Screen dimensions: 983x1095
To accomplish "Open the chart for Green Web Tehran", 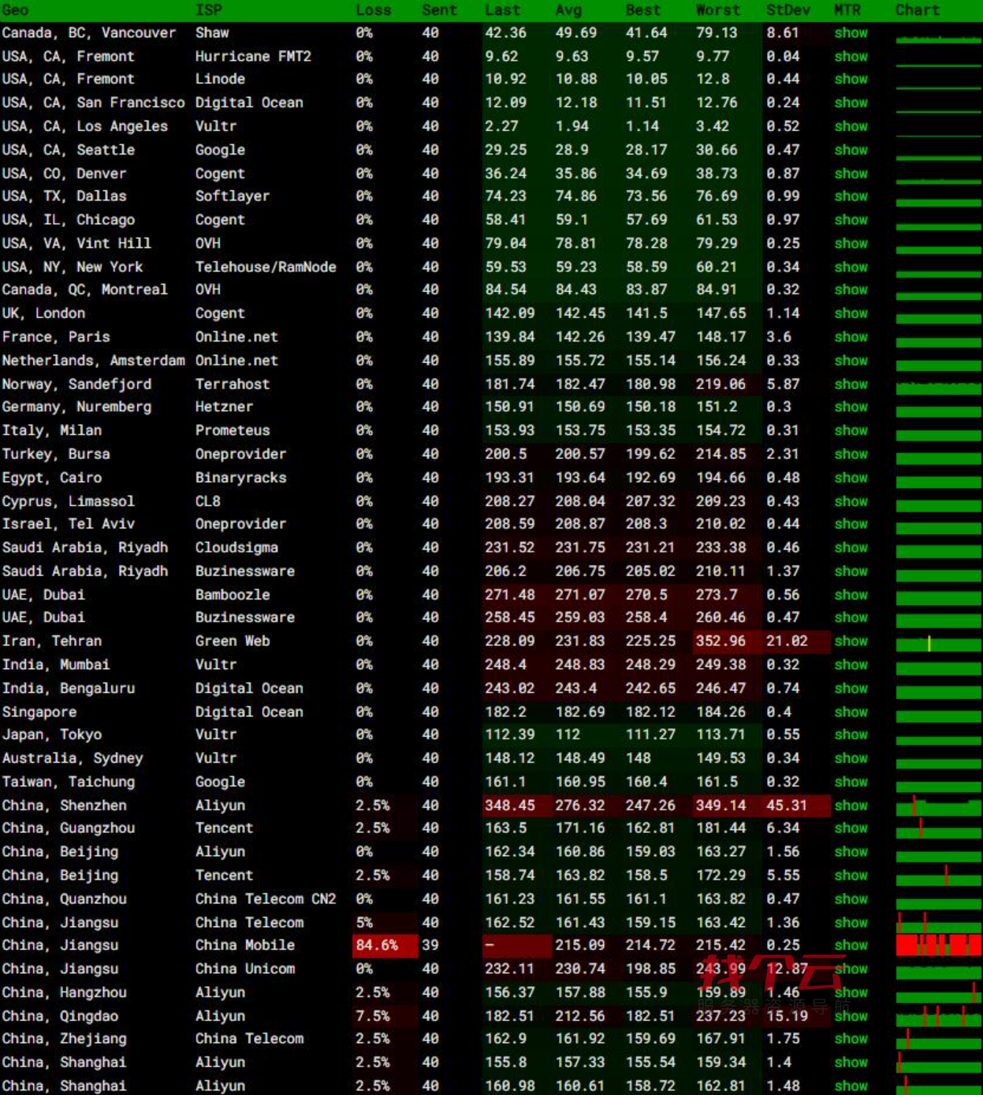I will click(938, 644).
